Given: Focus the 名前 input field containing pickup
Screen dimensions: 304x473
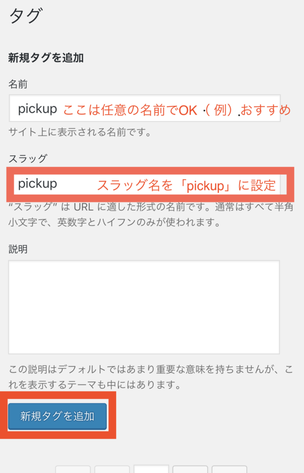Looking at the screenshot, I should pyautogui.click(x=145, y=108).
